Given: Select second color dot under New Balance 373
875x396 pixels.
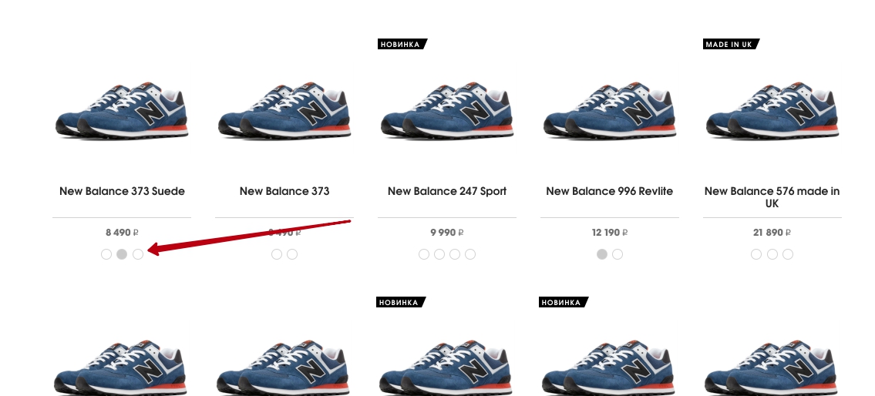Looking at the screenshot, I should pos(292,254).
